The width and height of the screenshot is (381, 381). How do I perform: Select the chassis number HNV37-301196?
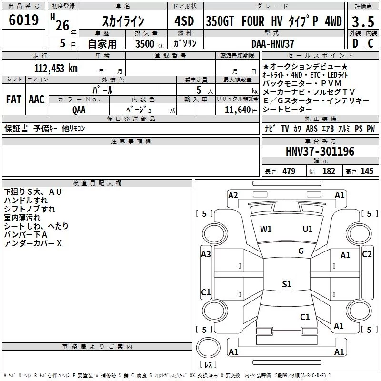pyautogui.click(x=320, y=151)
